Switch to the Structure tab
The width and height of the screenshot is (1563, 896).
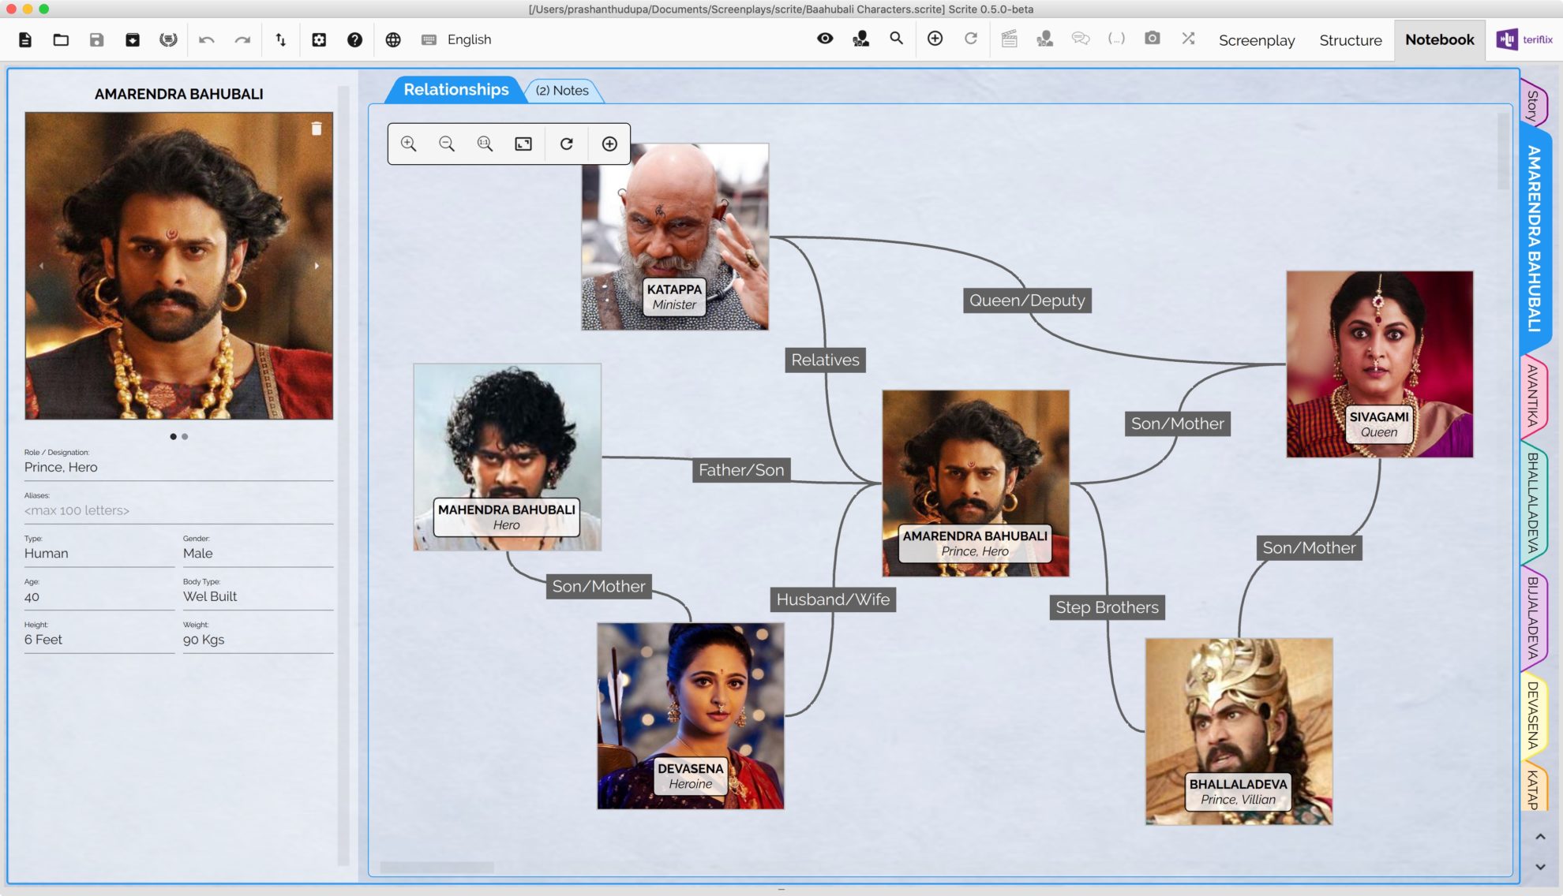[1350, 40]
